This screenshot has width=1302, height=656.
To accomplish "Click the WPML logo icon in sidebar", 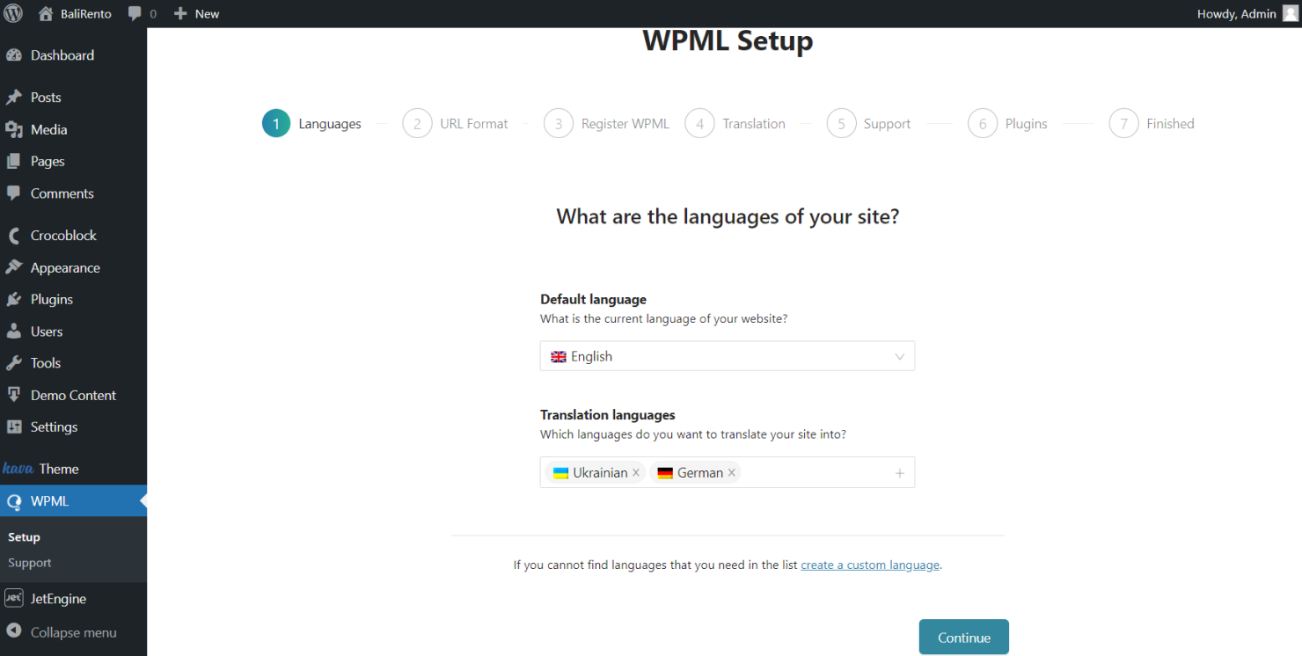I will [x=14, y=501].
